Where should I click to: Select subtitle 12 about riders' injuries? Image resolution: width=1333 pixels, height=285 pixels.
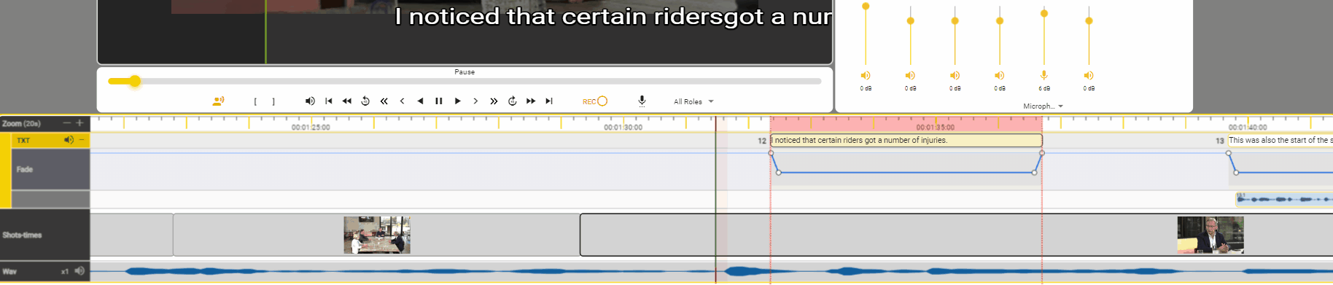point(906,141)
